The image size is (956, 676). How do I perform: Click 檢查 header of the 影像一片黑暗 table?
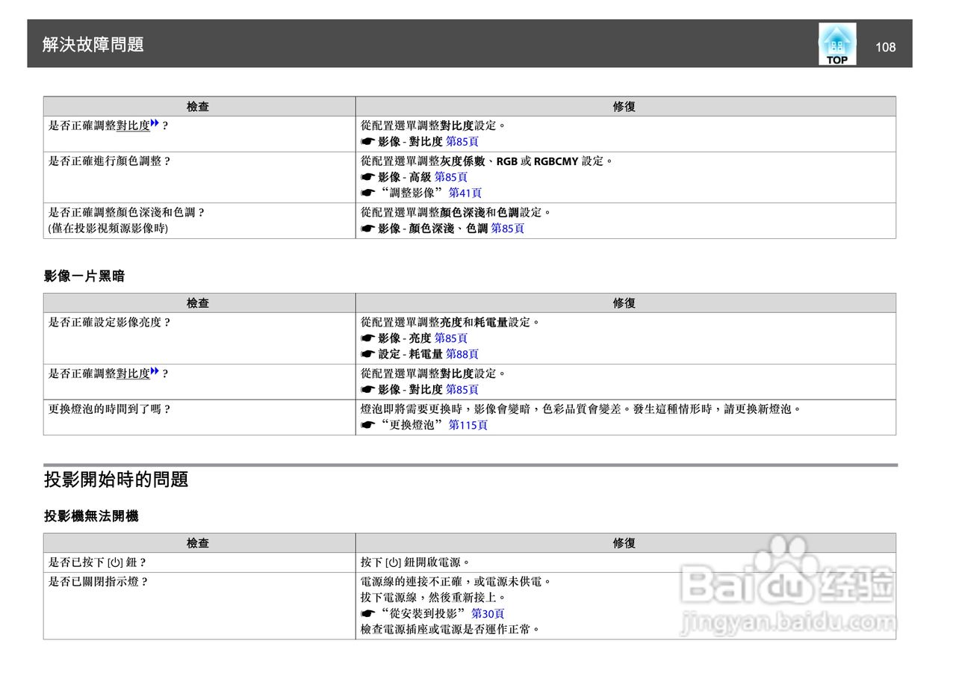(x=198, y=303)
